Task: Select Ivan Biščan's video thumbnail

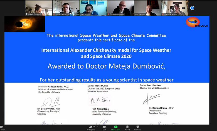Action: point(66,8)
